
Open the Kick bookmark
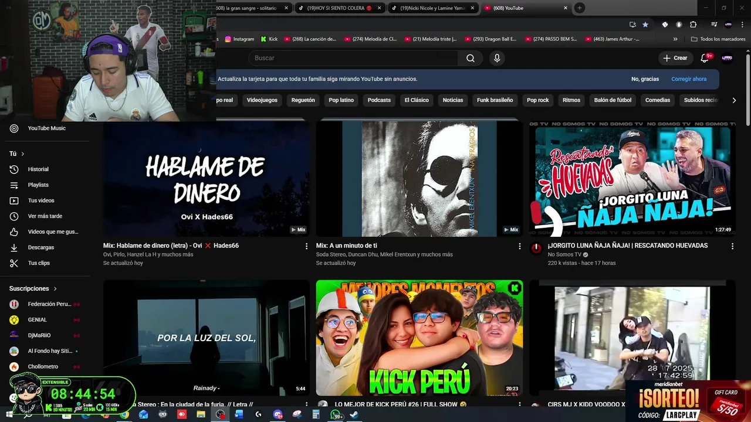(x=269, y=39)
